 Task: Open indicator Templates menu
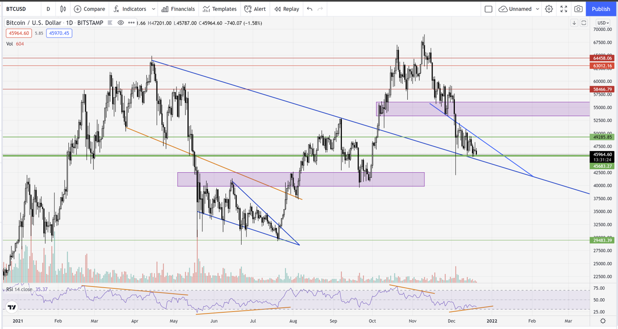click(x=219, y=9)
